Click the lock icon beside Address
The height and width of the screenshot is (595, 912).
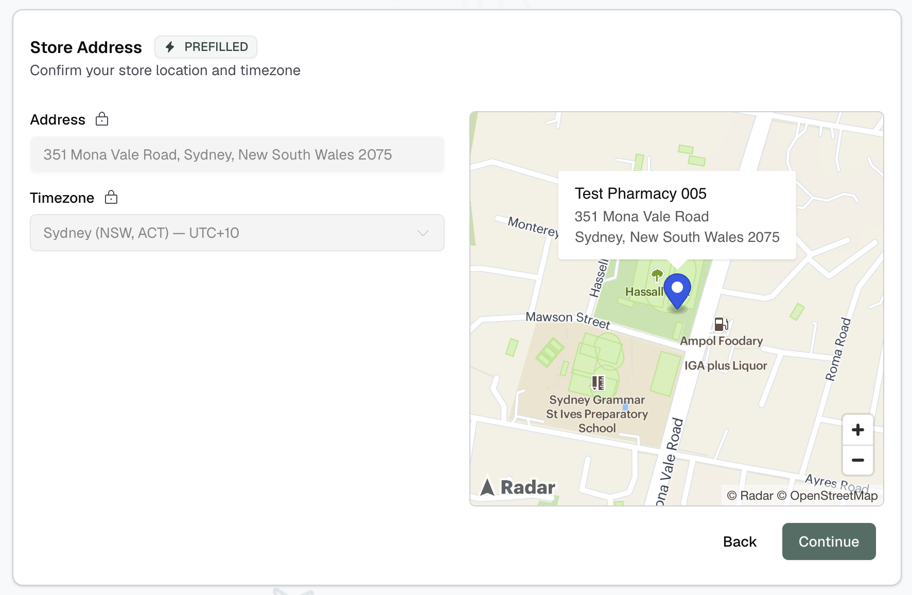point(102,119)
